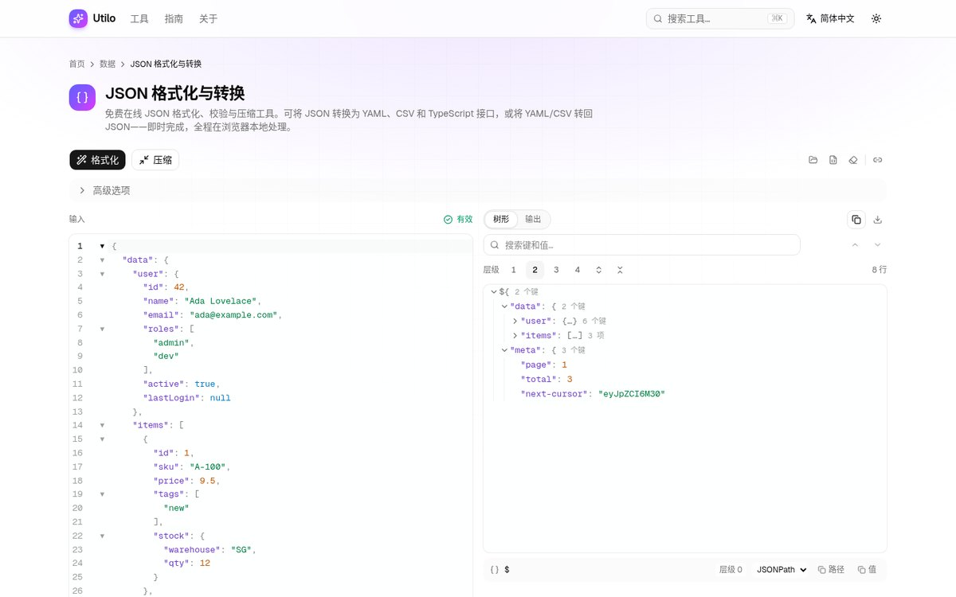The width and height of the screenshot is (956, 597).
Task: Click the 值 copy value button
Action: click(867, 570)
